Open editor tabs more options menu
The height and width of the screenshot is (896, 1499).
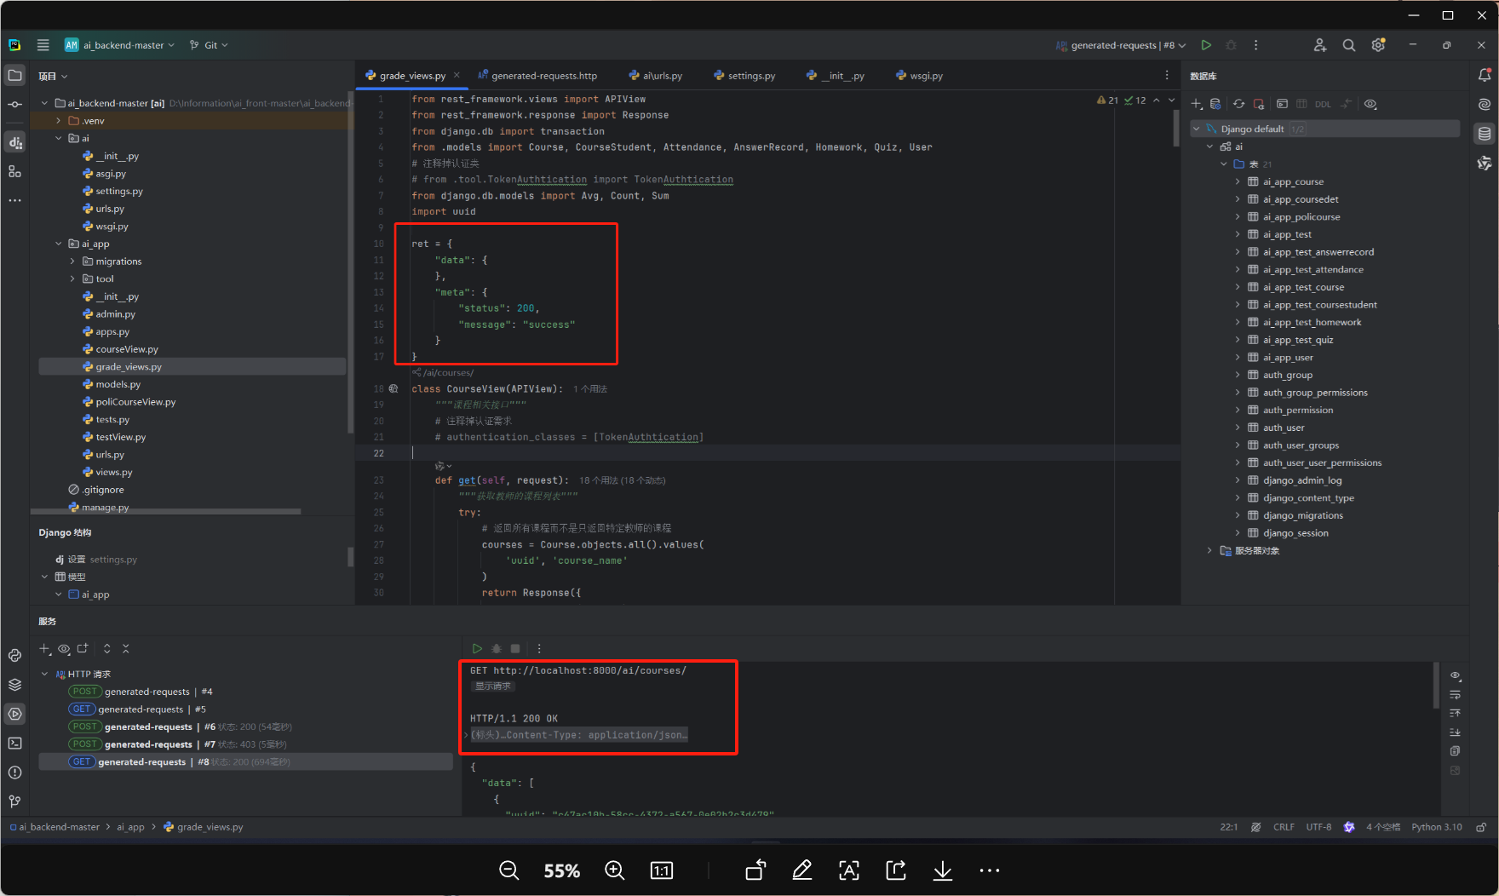[x=1167, y=76]
